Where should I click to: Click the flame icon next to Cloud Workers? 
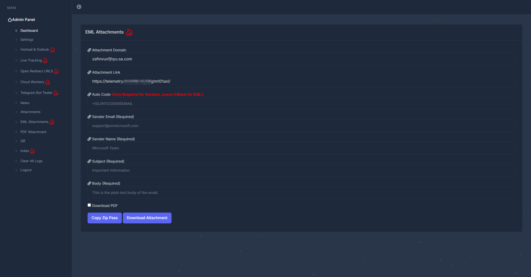pos(48,82)
